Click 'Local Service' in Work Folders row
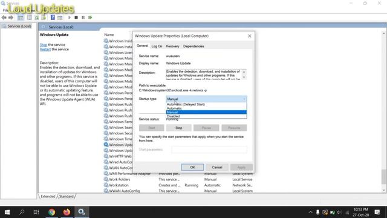The height and width of the screenshot is (218, 387). tap(242, 179)
